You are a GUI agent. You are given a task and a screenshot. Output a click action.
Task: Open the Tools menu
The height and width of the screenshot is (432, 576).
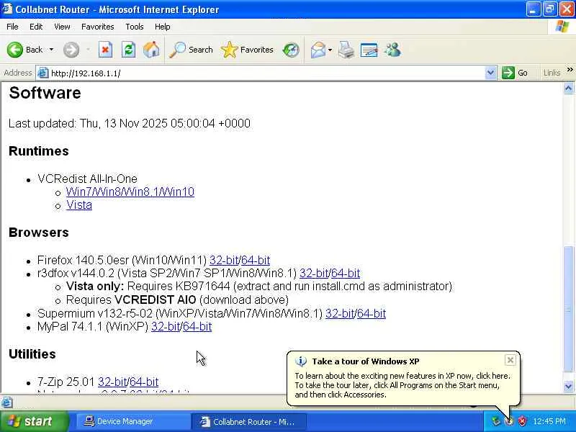click(x=135, y=27)
